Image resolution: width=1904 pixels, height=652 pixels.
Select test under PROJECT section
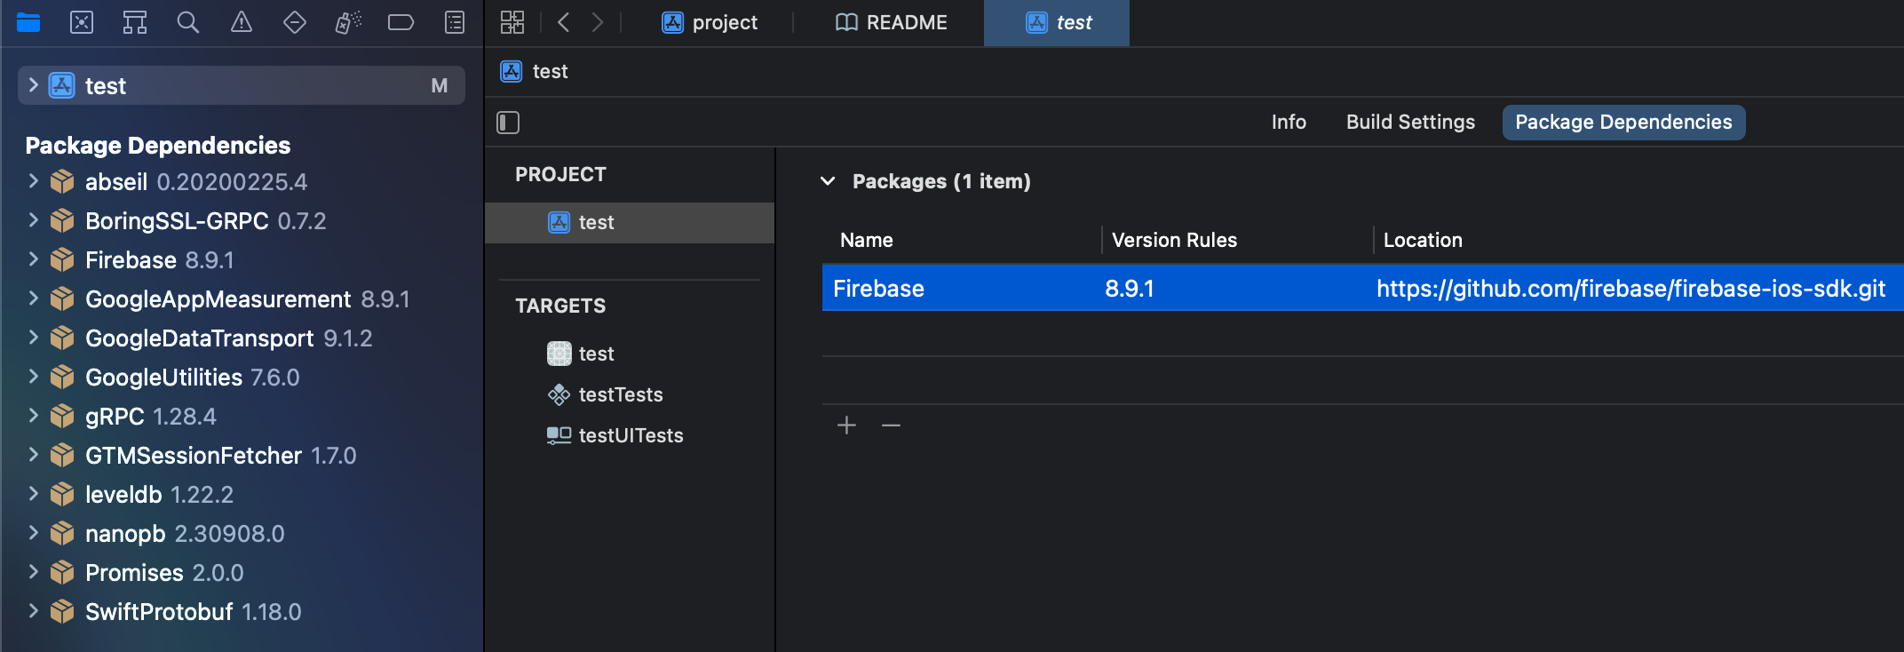click(630, 222)
